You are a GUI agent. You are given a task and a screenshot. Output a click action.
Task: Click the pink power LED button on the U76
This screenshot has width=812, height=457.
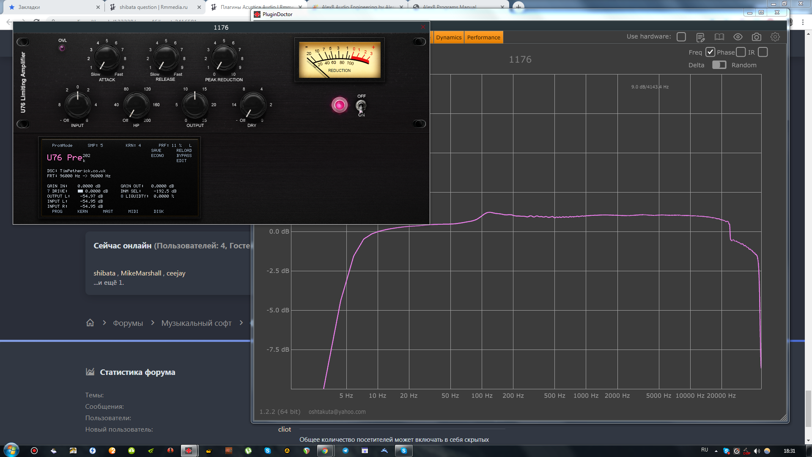click(340, 105)
